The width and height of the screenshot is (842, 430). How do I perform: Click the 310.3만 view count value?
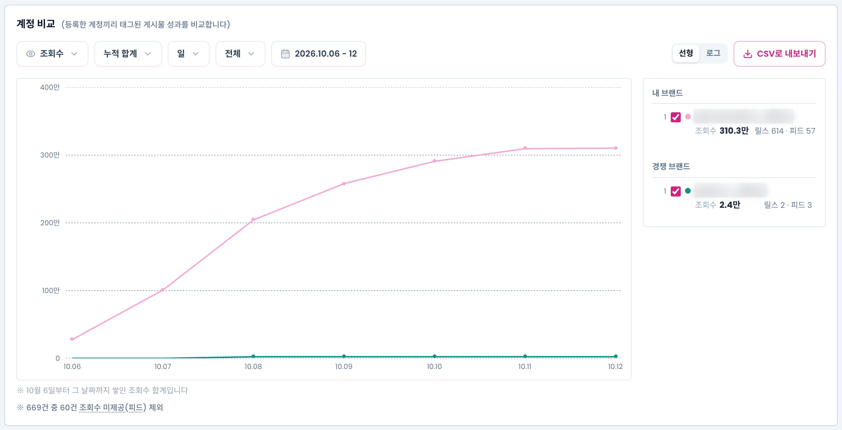click(x=734, y=131)
